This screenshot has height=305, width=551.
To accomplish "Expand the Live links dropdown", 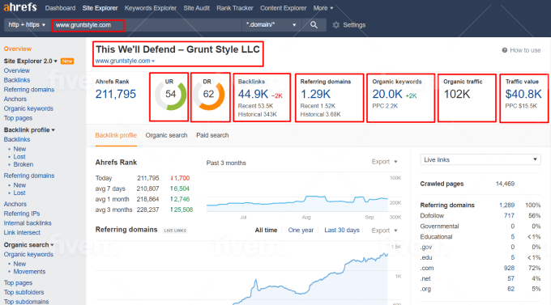I will [481, 159].
